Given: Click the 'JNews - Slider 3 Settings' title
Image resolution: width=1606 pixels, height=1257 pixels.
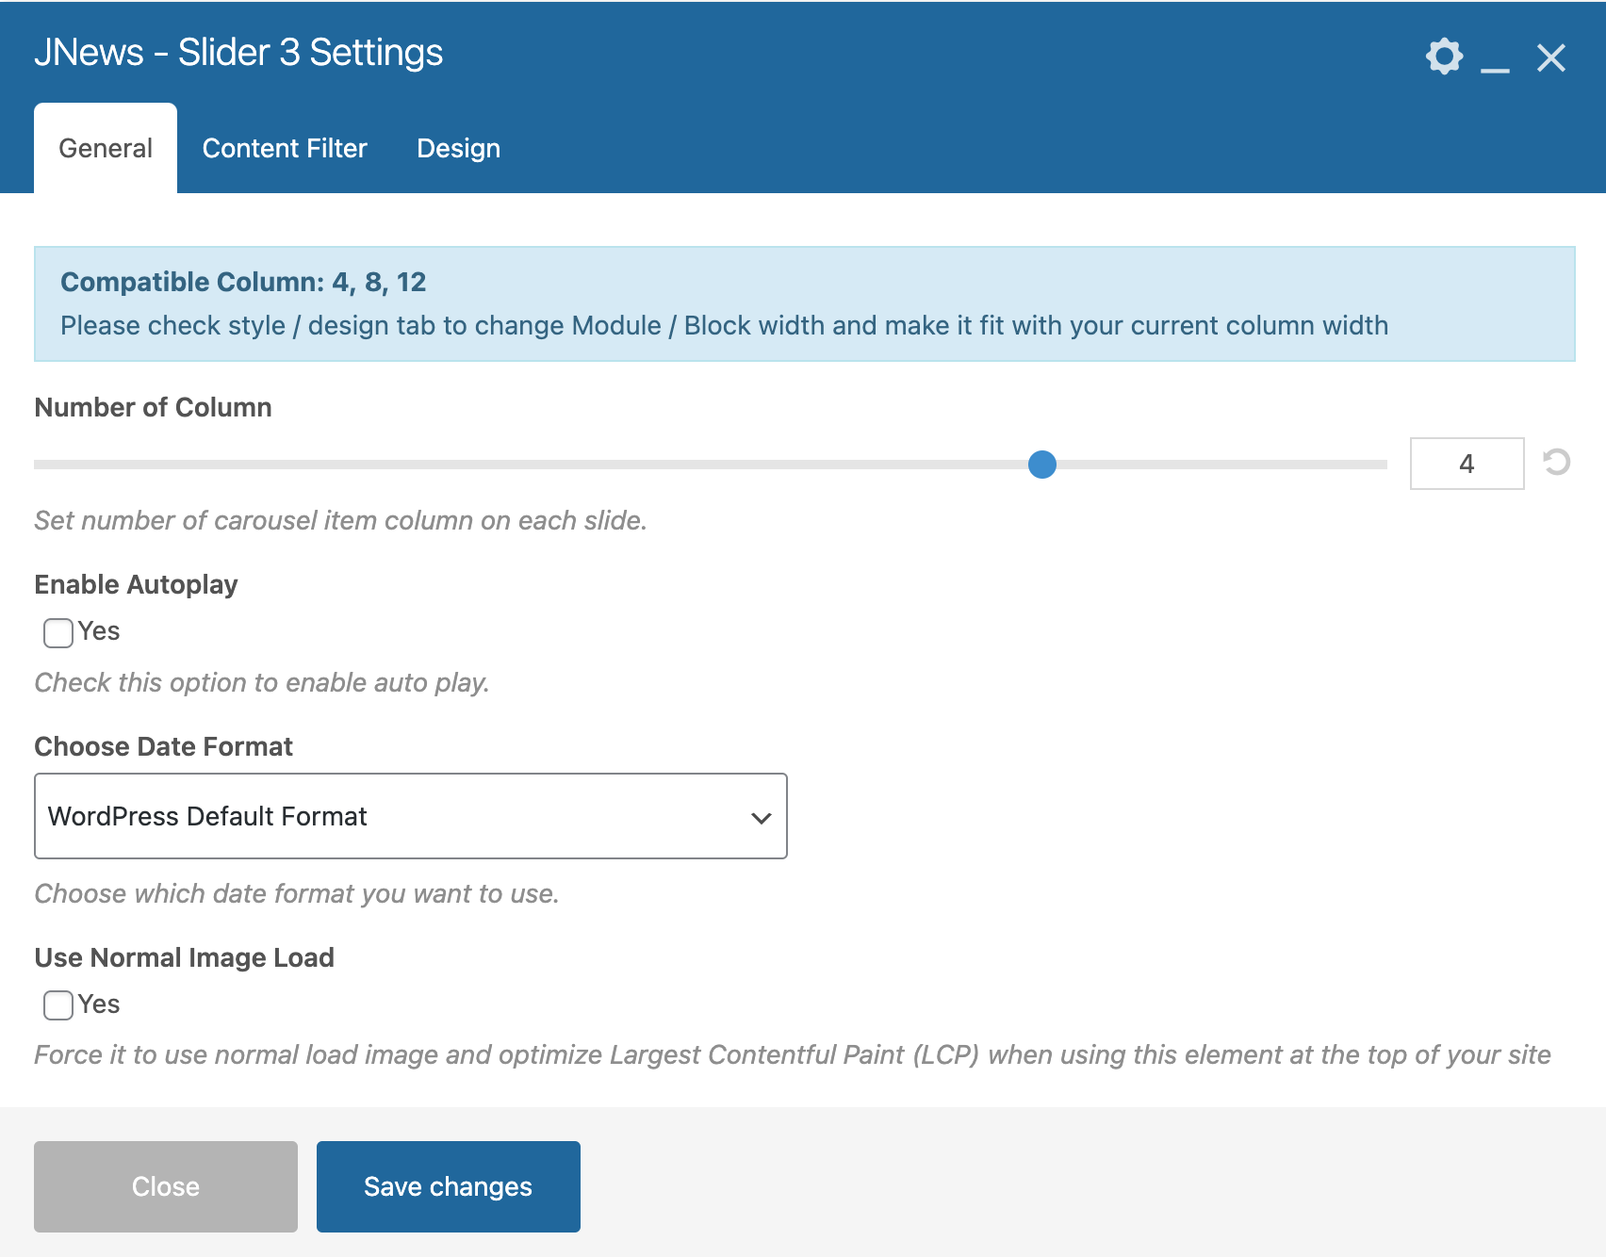Looking at the screenshot, I should click(x=238, y=53).
